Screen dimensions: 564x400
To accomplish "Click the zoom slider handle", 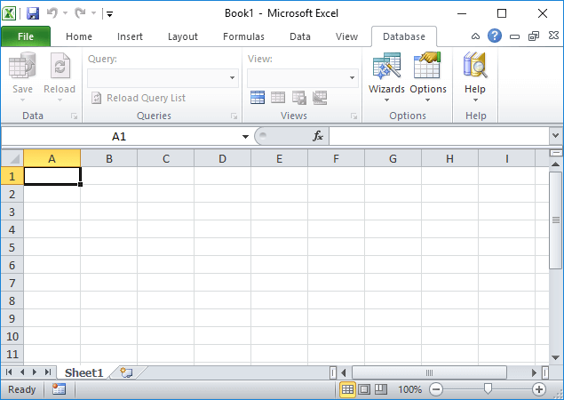I will [488, 388].
